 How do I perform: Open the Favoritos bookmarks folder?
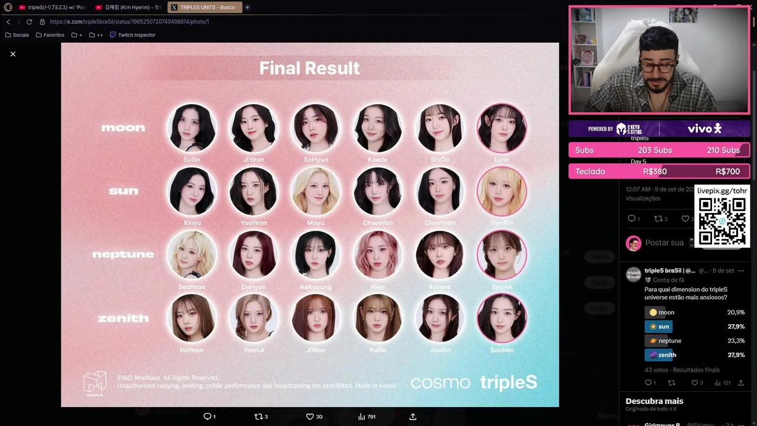click(50, 35)
